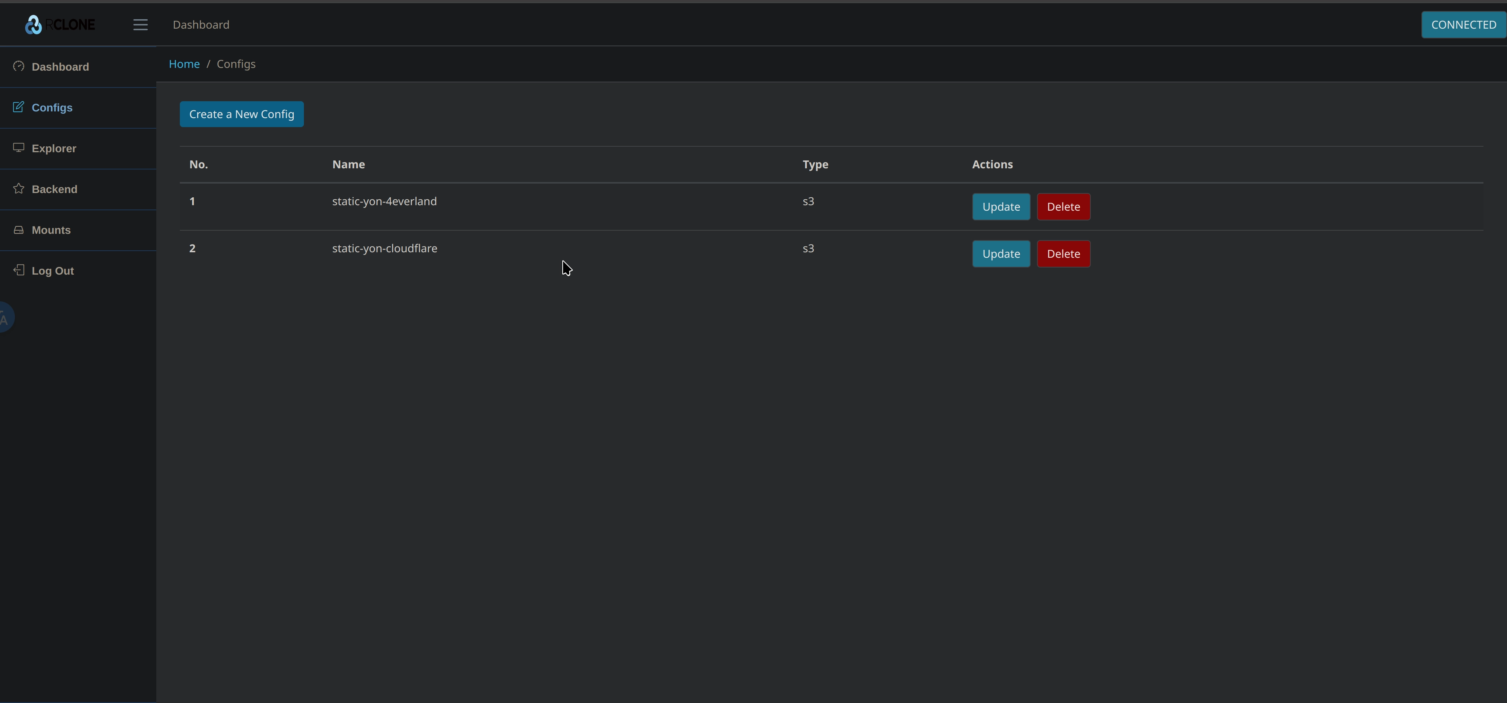The image size is (1507, 703).
Task: Click the No. column header
Action: (198, 164)
